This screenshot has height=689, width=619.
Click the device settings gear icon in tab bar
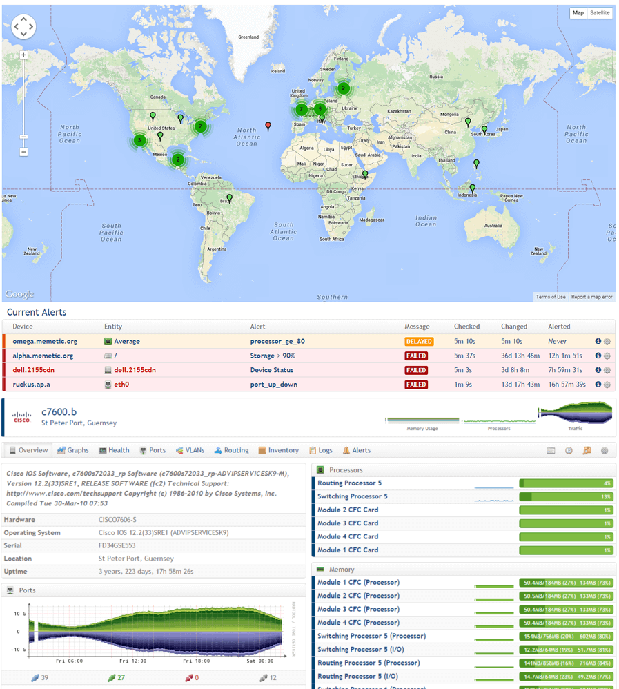click(605, 451)
